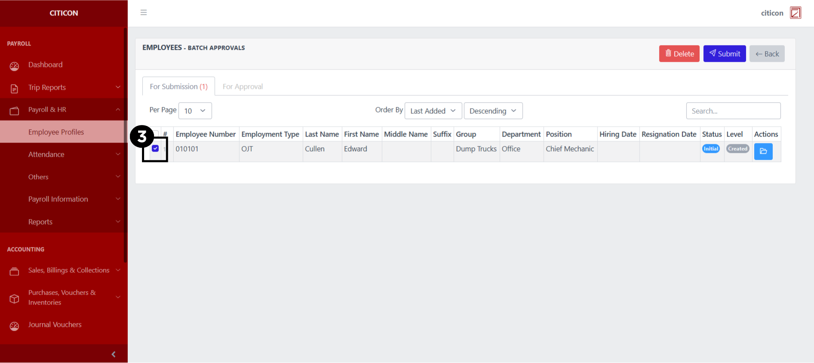This screenshot has width=814, height=363.
Task: Click the blue Submit button
Action: point(724,54)
